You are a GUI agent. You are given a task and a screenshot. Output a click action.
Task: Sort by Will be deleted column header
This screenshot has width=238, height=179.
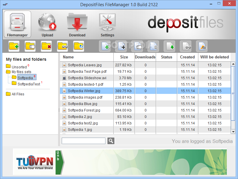pyautogui.click(x=214, y=57)
